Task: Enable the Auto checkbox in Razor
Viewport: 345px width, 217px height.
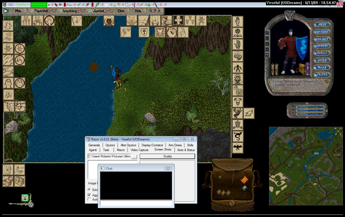Action: 89,199
